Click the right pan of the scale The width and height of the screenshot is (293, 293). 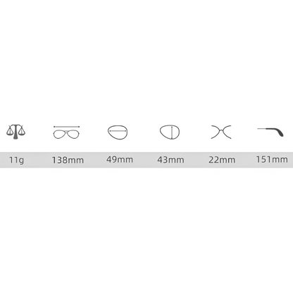click(22, 131)
